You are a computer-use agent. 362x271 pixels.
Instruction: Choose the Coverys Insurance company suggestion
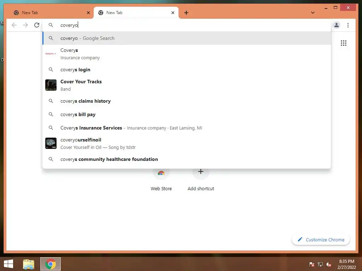(x=187, y=54)
